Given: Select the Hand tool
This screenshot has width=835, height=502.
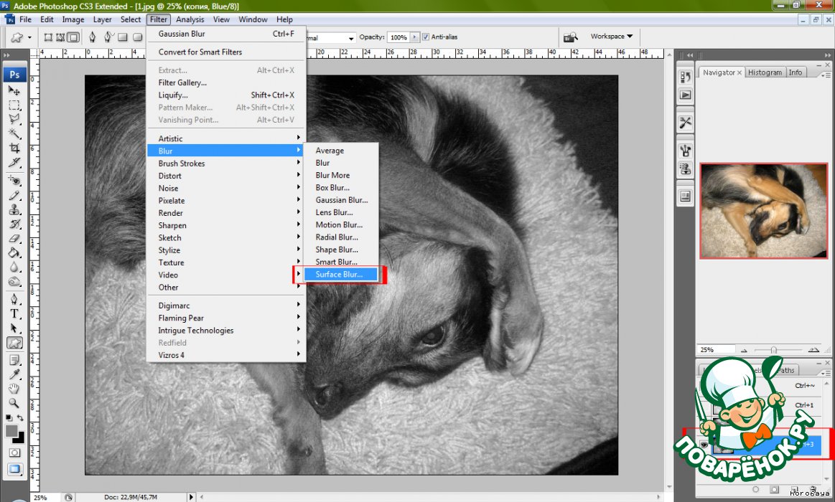Looking at the screenshot, I should [14, 388].
